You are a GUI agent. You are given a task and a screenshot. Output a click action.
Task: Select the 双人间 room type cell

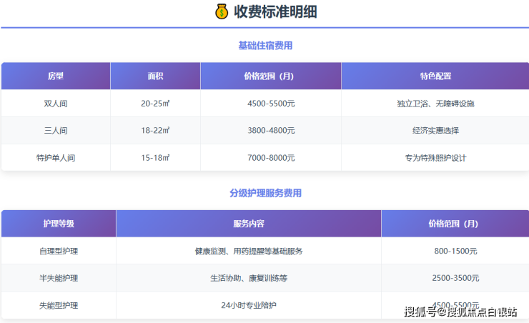point(56,104)
